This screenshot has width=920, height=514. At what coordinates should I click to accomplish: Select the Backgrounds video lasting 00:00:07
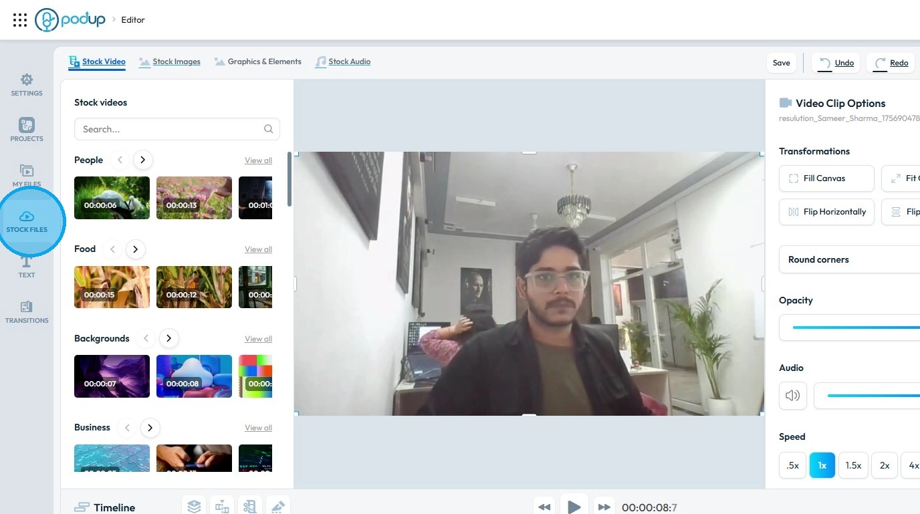112,376
